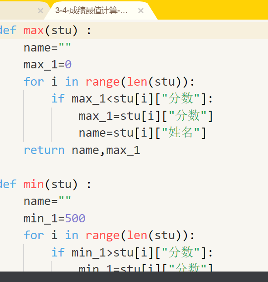
Task: Click the len keyword in min function loop
Action: point(137,236)
